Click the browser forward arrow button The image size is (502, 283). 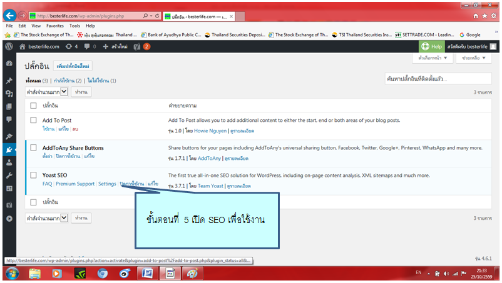[22, 16]
